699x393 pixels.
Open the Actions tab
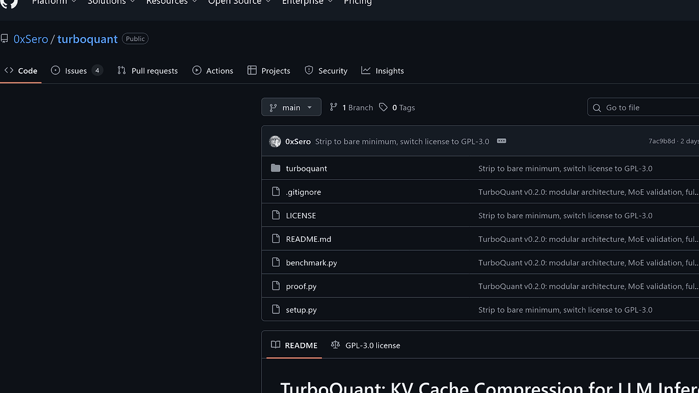(x=213, y=70)
